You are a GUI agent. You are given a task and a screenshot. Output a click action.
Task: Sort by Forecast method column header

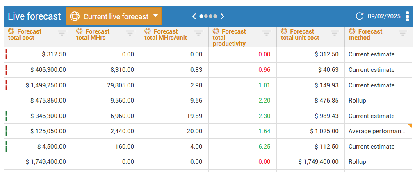[x=365, y=34]
